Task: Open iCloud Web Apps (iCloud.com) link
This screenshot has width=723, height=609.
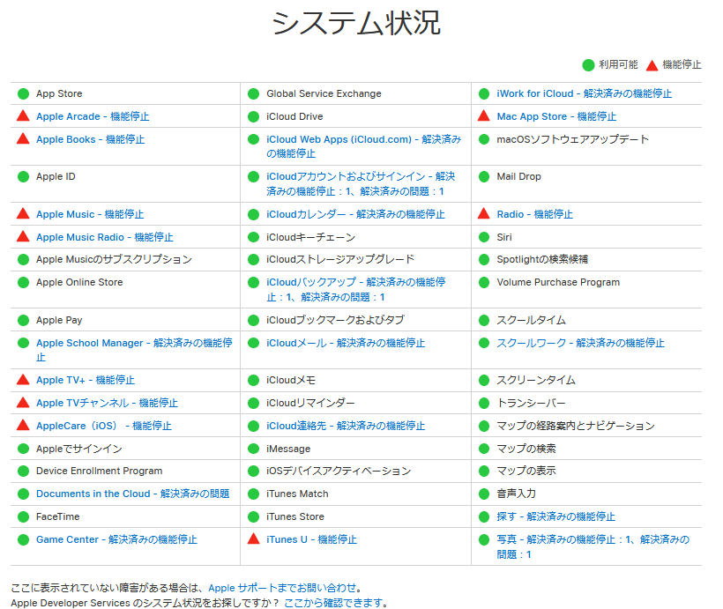Action: (364, 146)
